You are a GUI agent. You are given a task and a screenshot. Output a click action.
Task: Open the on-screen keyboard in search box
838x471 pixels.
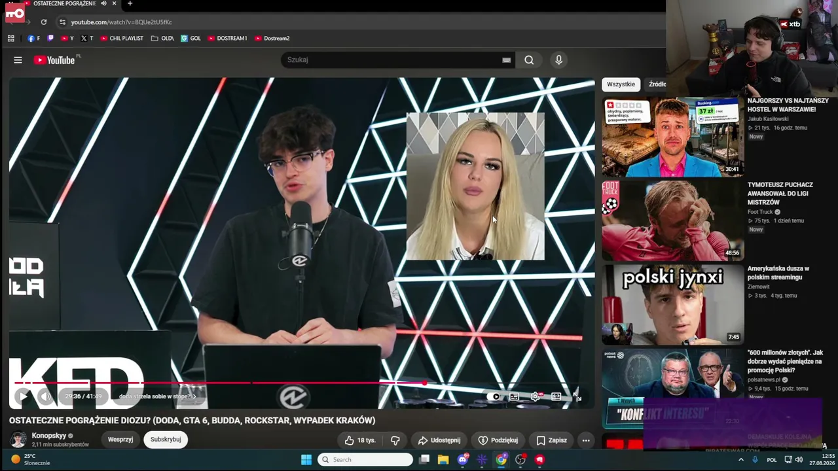click(x=506, y=60)
